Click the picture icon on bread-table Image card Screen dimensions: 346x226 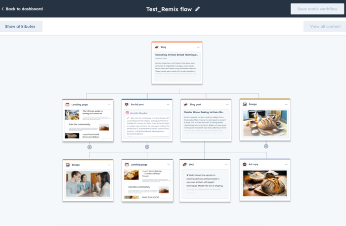coord(245,104)
